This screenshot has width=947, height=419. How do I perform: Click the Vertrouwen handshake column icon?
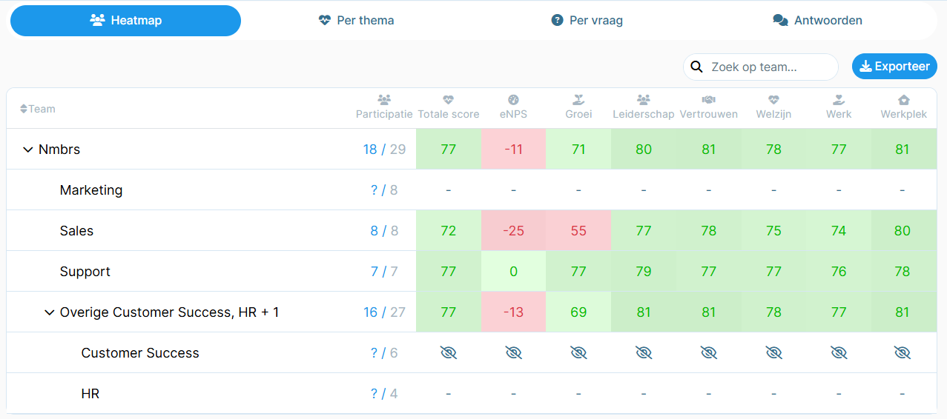(x=709, y=100)
